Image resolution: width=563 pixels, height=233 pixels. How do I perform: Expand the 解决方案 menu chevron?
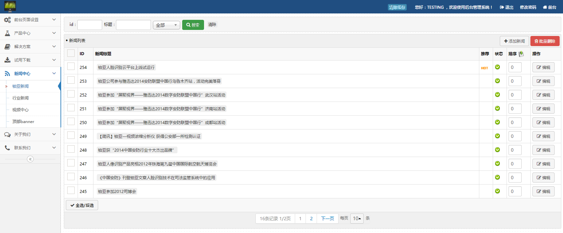(x=54, y=46)
